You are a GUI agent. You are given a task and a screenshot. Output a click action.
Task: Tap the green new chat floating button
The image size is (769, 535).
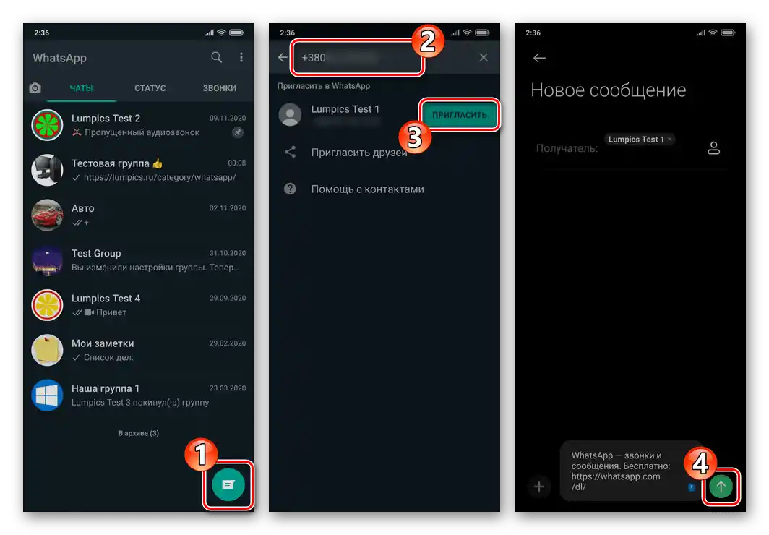tap(228, 484)
